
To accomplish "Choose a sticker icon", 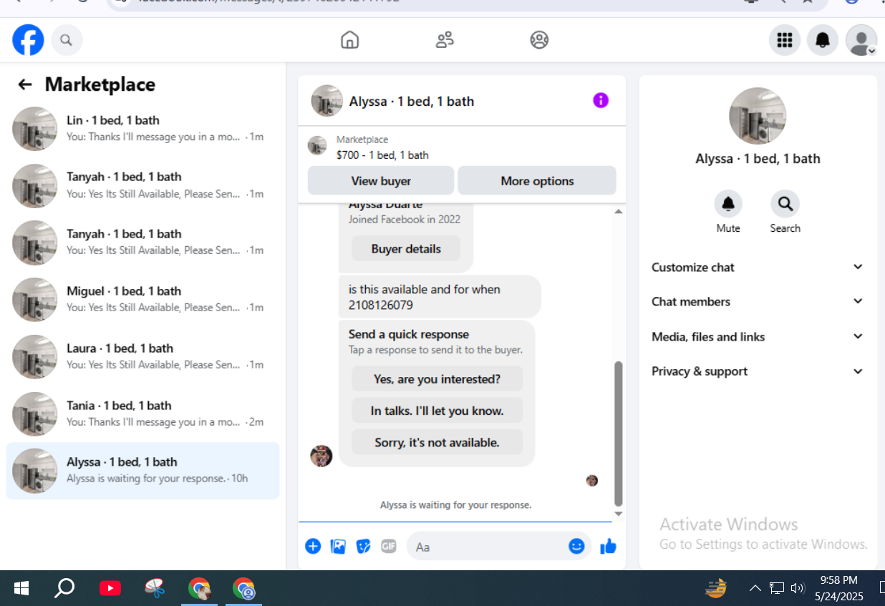I will click(x=363, y=547).
